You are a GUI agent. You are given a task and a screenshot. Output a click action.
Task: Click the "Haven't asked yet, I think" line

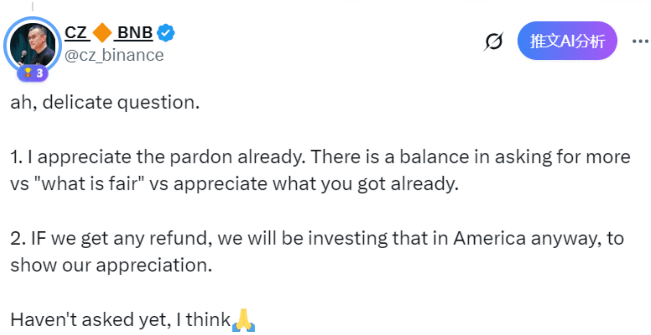tap(120, 320)
